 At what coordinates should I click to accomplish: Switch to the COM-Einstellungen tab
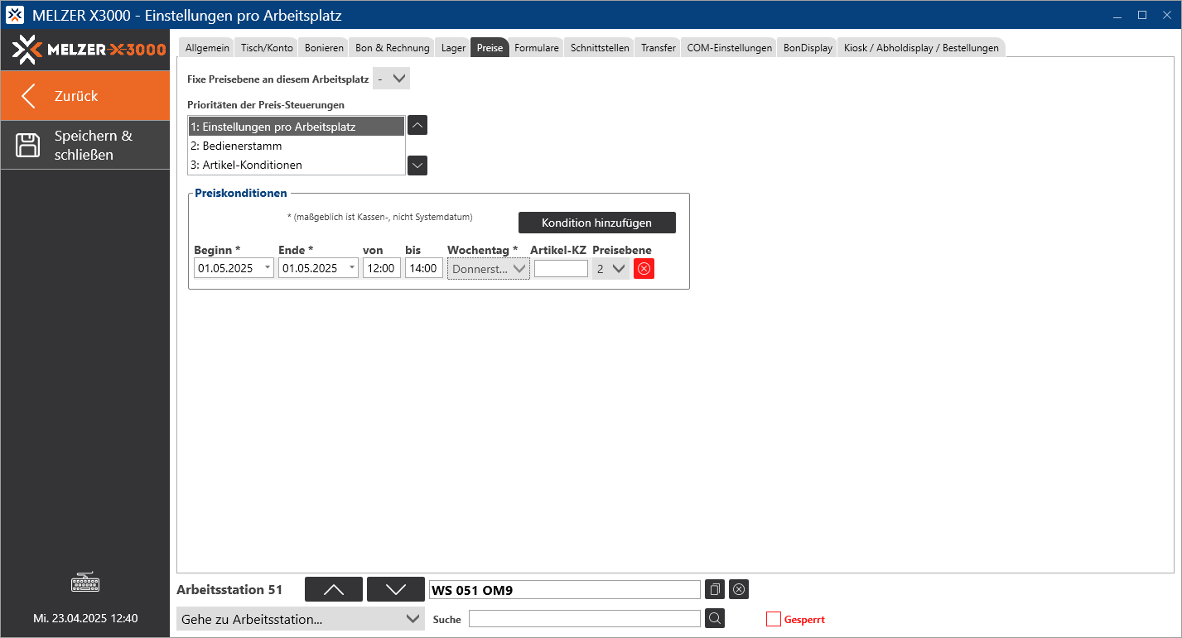click(730, 48)
